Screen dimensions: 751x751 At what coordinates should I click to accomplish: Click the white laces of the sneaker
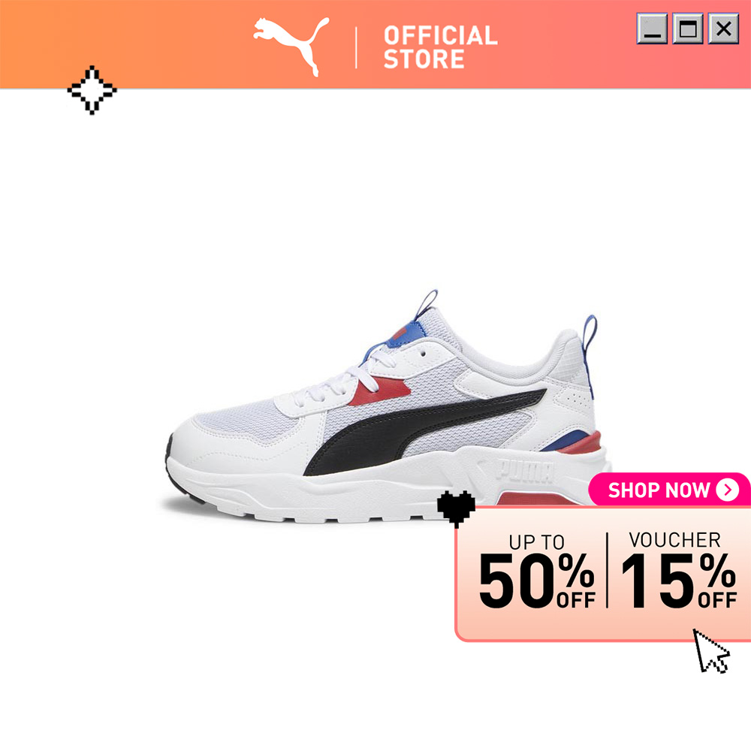(345, 379)
